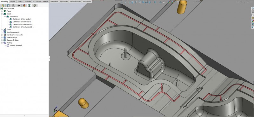
Task: Open the FeatureManager design tree tab
Action: [x=3, y=5]
